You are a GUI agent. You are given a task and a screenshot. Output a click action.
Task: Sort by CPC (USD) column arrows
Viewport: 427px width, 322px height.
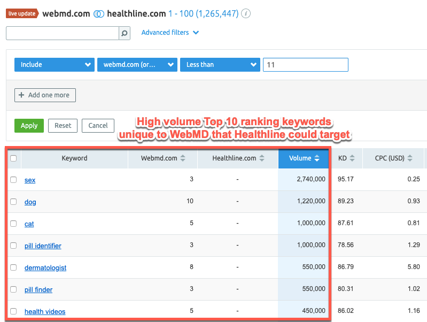(410, 158)
